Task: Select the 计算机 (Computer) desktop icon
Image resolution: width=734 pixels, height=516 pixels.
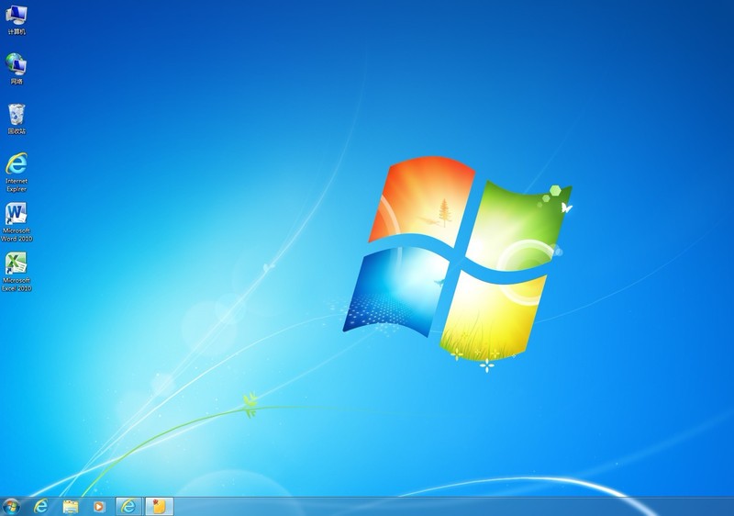Action: [17, 19]
